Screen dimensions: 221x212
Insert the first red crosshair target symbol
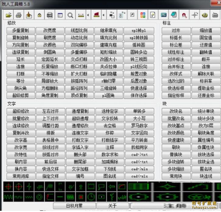pos(8,186)
